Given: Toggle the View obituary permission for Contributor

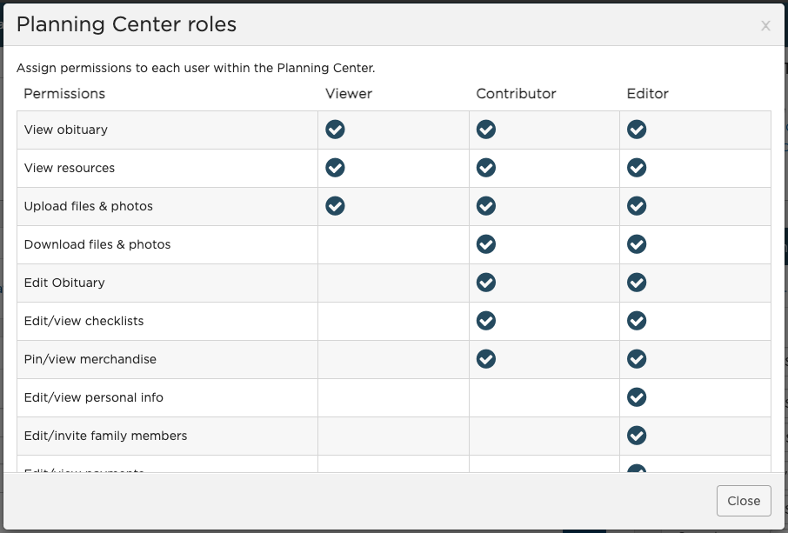Looking at the screenshot, I should pyautogui.click(x=485, y=130).
